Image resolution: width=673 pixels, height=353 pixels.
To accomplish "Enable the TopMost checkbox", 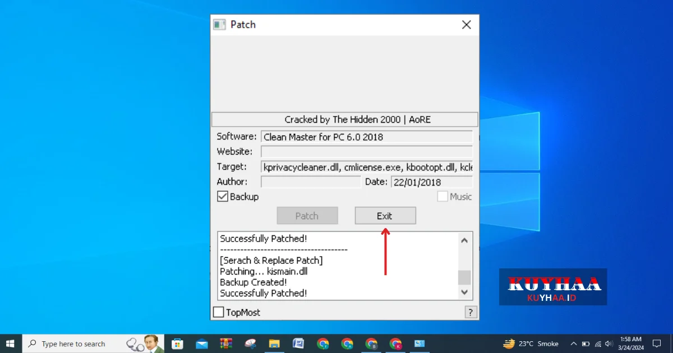I will [219, 312].
